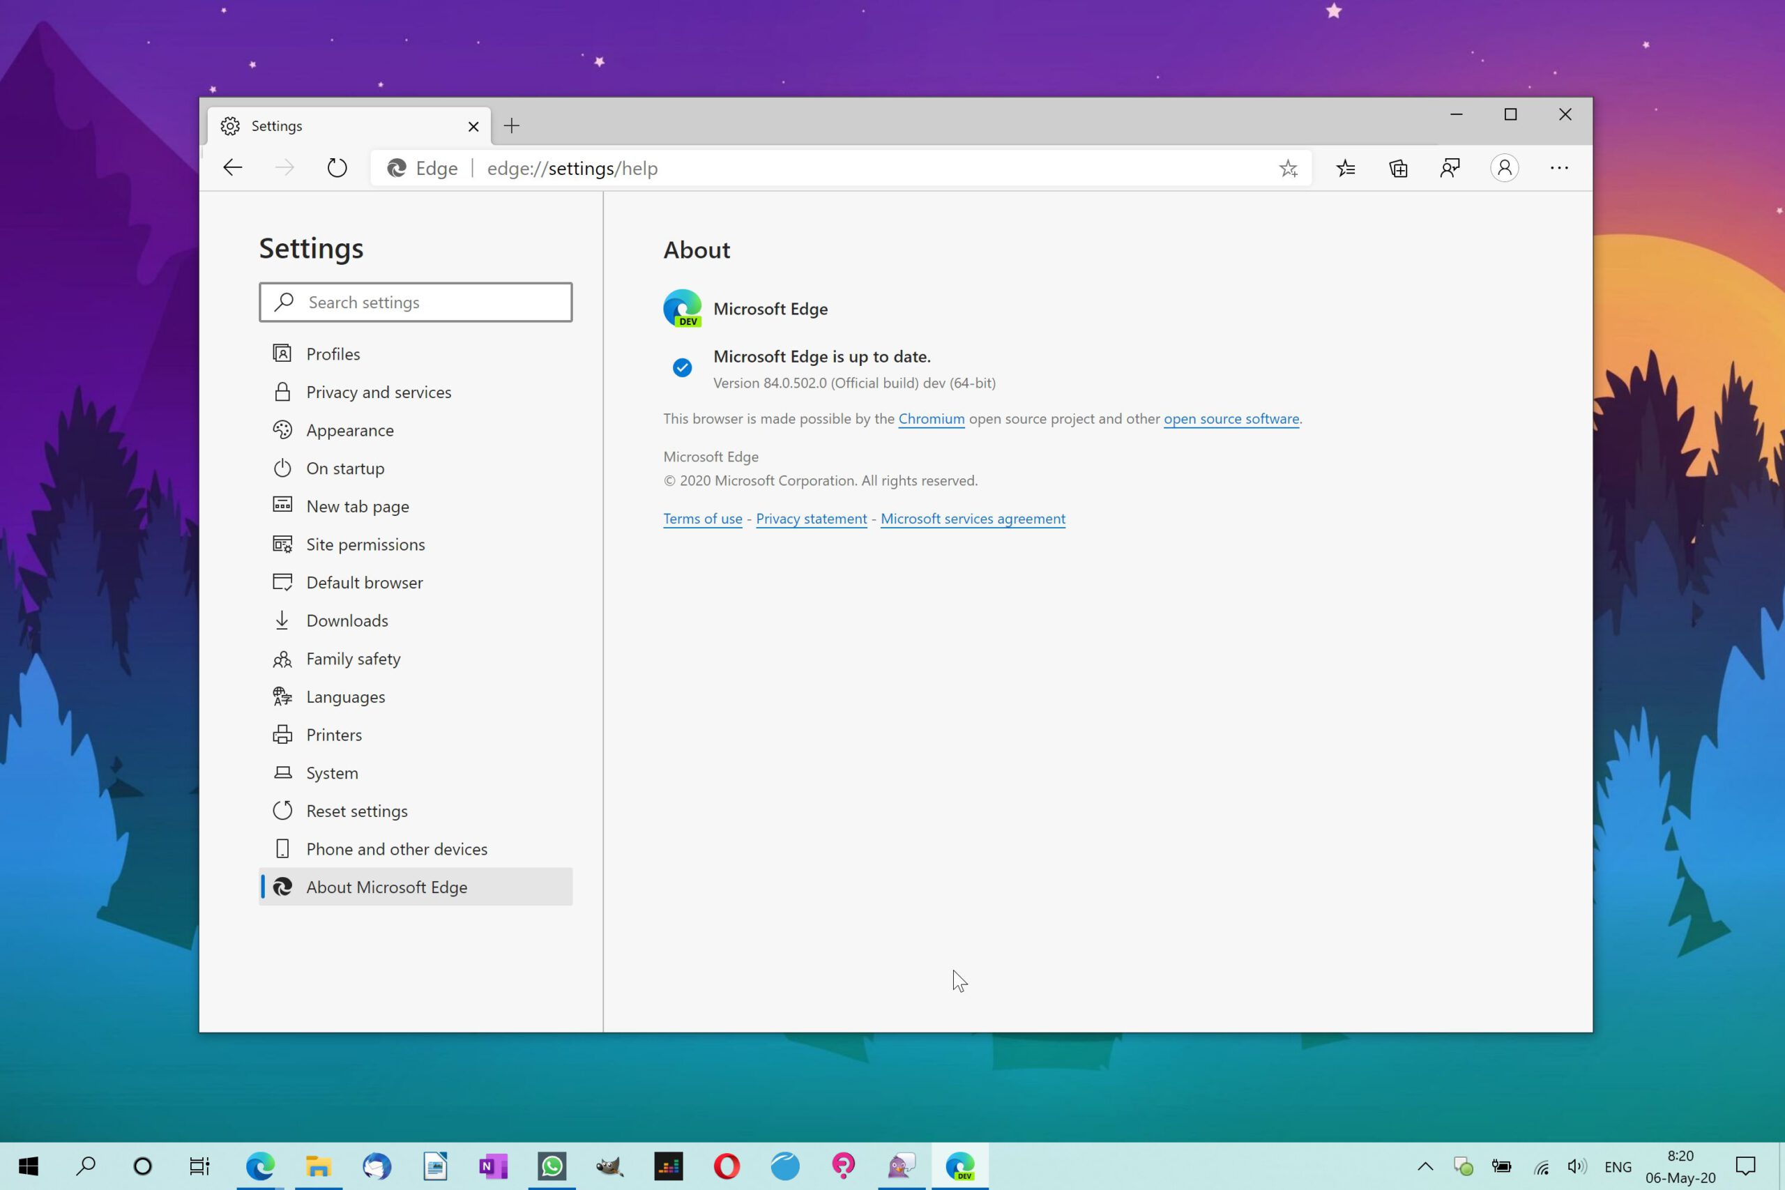The image size is (1785, 1190).
Task: Open the profile avatar icon
Action: coord(1504,168)
